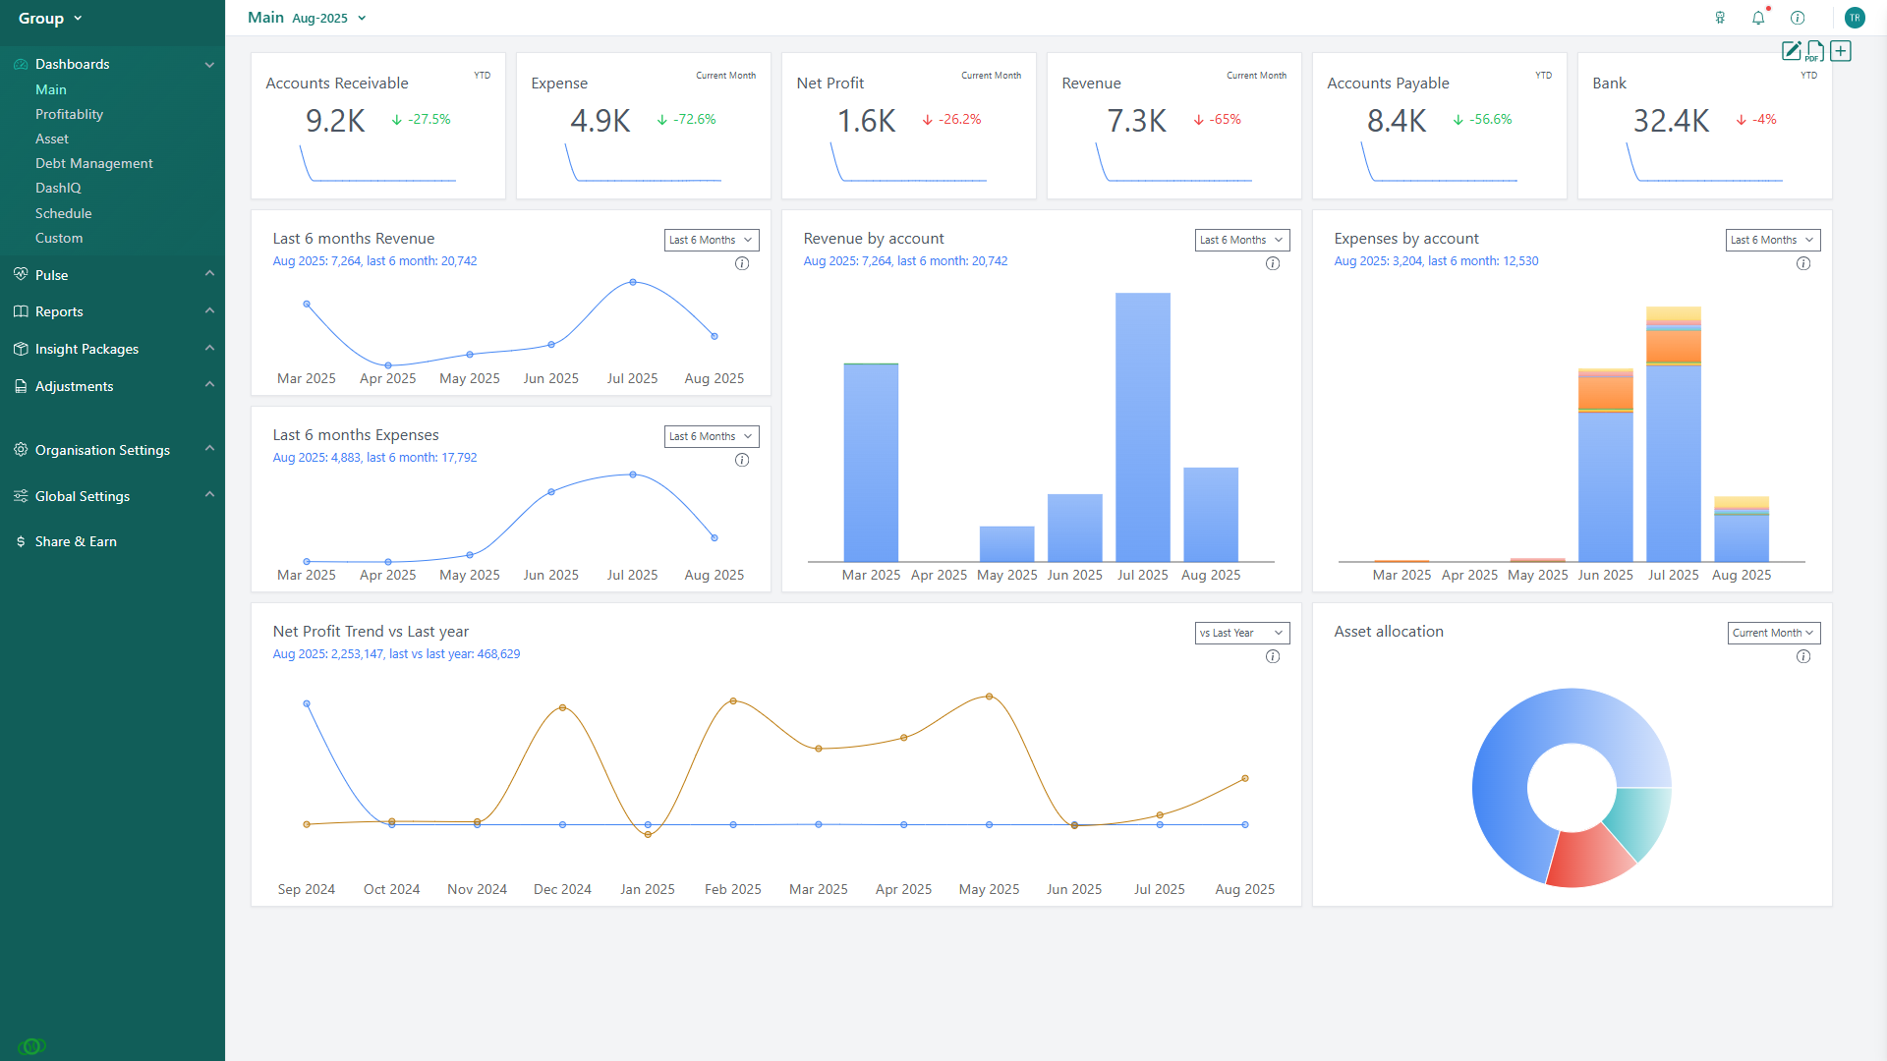Open the Reports section in the sidebar

59,311
